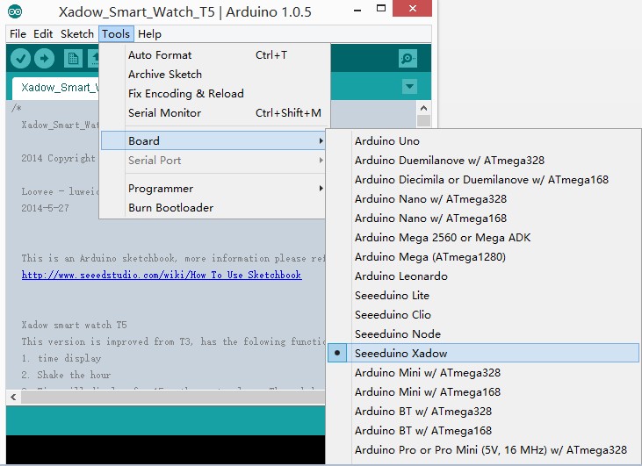Open the tab options dropdown arrow

409,86
